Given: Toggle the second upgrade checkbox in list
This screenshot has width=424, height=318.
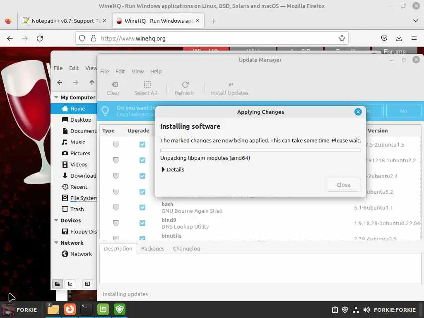Looking at the screenshot, I should coord(142,160).
